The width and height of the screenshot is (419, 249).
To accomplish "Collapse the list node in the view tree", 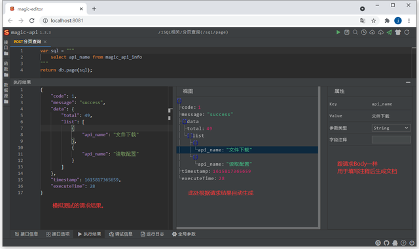I will tap(190, 136).
